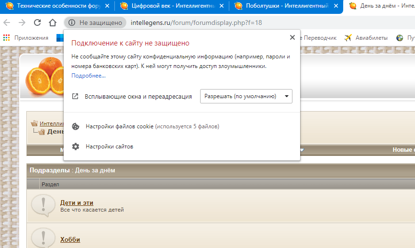Switch to 'Поболтушки' tab
The image size is (415, 248).
point(286,6)
